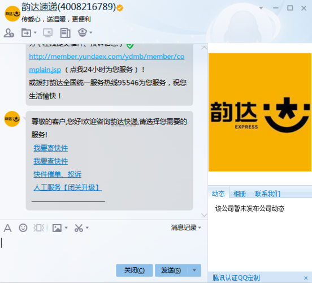Minimize the chat window
Image resolution: width=312 pixels, height=283 pixels.
(x=276, y=8)
